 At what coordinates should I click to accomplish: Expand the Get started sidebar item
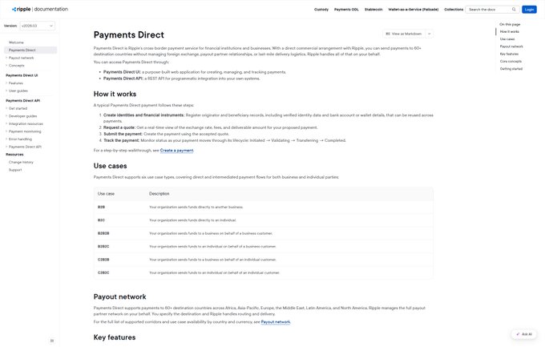click(x=18, y=108)
